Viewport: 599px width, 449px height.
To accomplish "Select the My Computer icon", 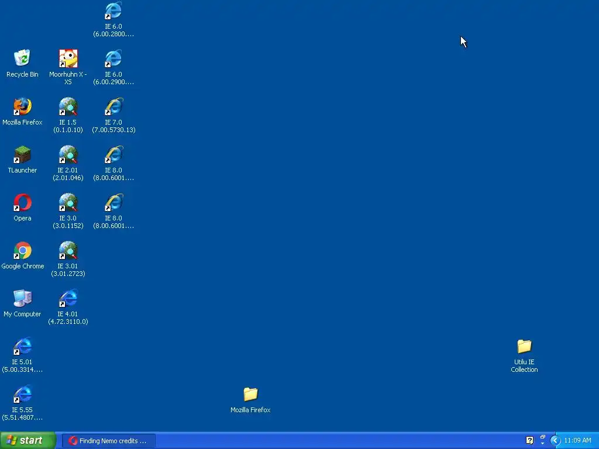I will tap(23, 303).
